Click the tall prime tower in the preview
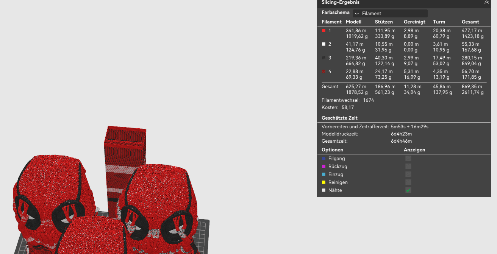 coord(124,167)
